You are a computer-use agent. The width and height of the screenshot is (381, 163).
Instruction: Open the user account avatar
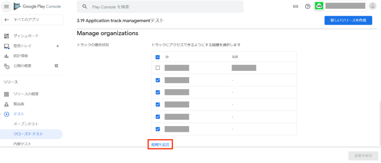(372, 6)
